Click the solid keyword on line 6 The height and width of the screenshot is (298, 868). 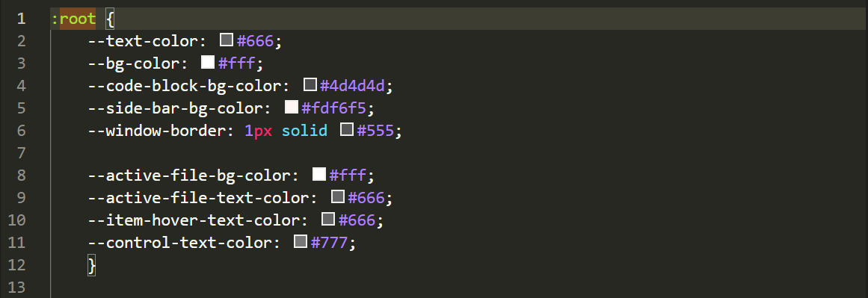(x=304, y=131)
